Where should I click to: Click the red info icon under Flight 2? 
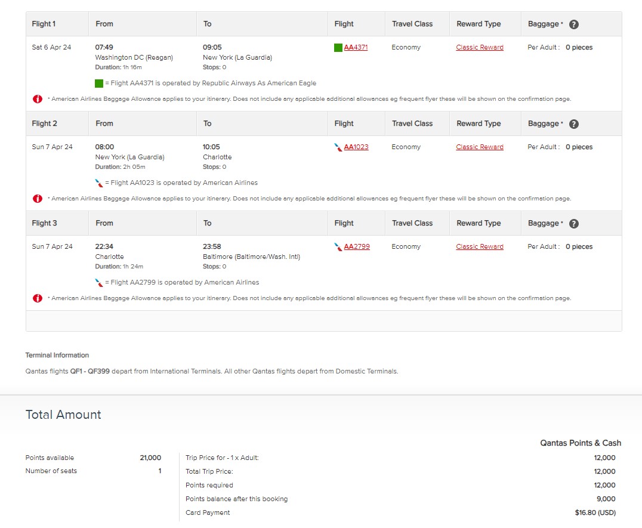click(x=38, y=199)
